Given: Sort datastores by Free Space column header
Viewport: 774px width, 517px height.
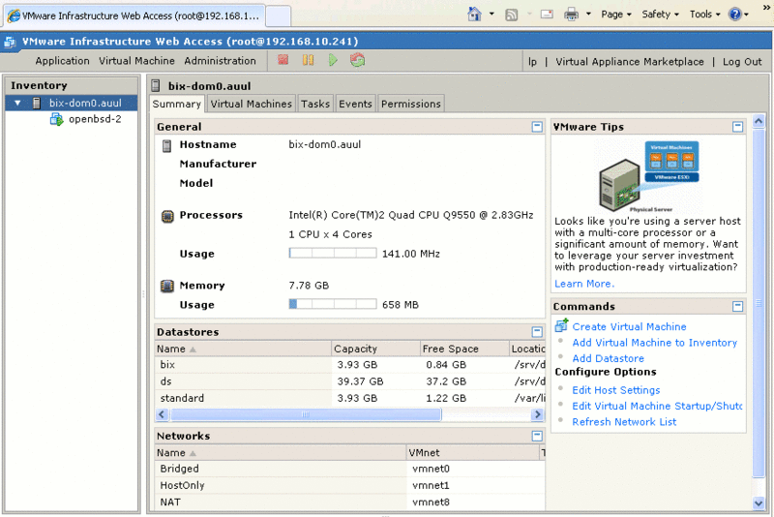Looking at the screenshot, I should click(x=464, y=349).
